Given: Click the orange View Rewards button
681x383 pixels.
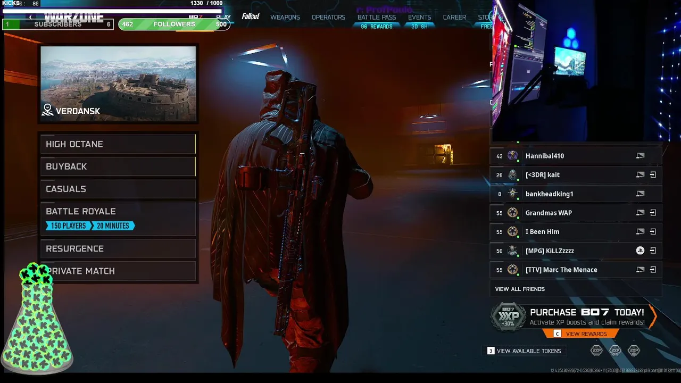Looking at the screenshot, I should 580,334.
